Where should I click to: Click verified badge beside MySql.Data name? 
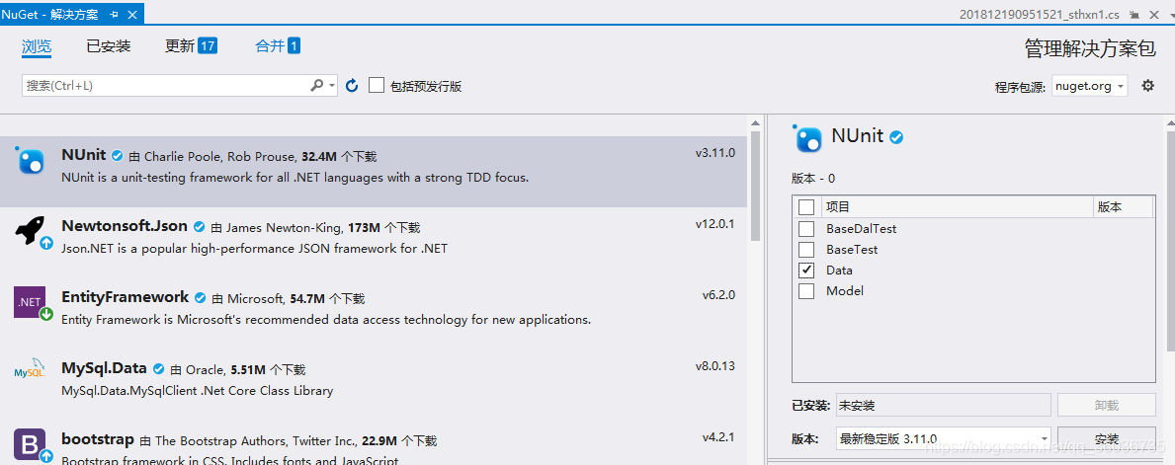158,369
